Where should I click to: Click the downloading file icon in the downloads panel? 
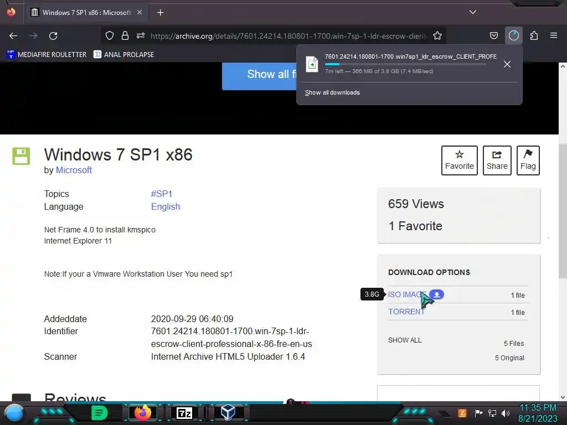(x=312, y=64)
